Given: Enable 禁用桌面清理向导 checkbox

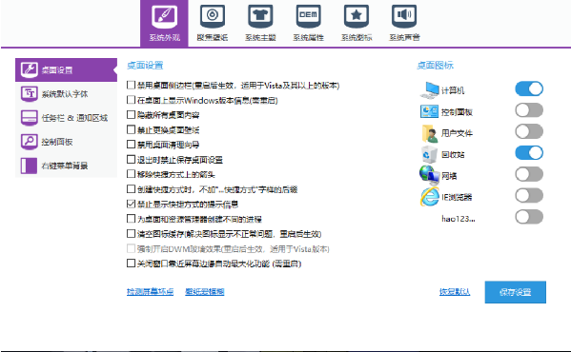Looking at the screenshot, I should point(131,145).
